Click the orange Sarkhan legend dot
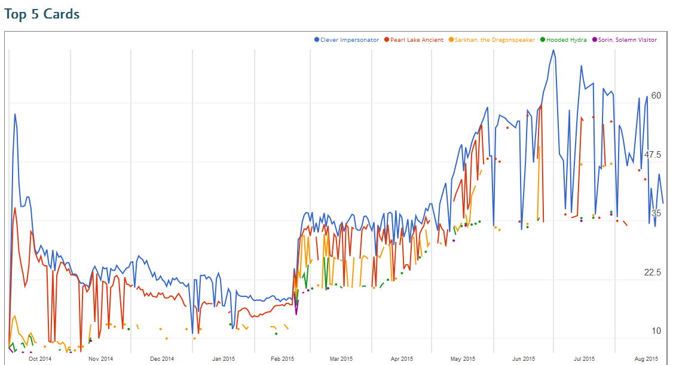673x365 pixels. pyautogui.click(x=451, y=40)
